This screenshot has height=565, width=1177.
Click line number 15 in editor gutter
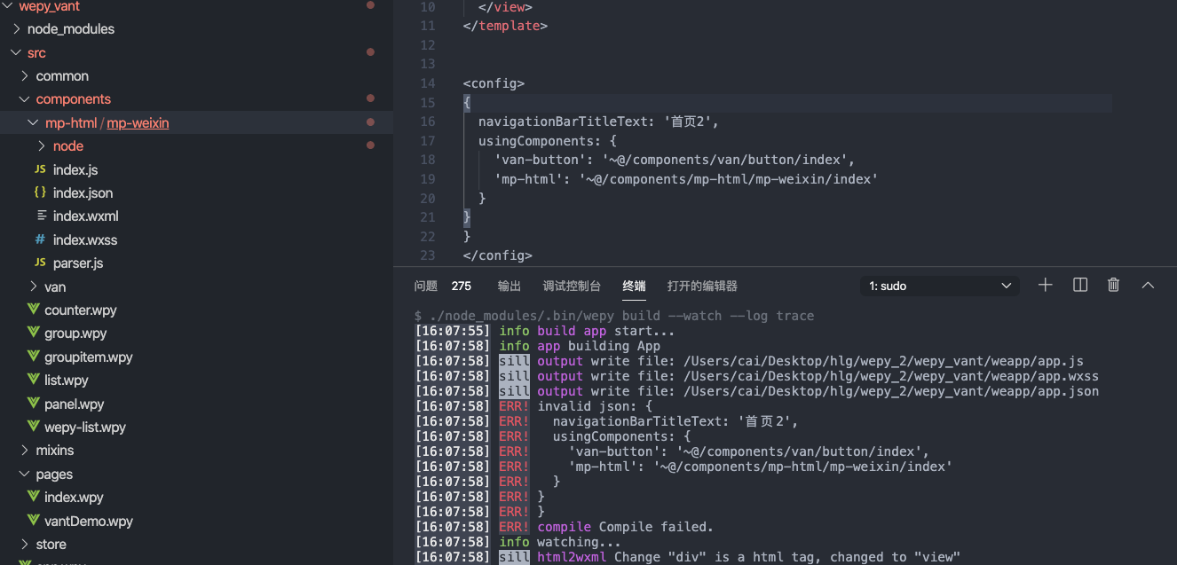point(428,103)
